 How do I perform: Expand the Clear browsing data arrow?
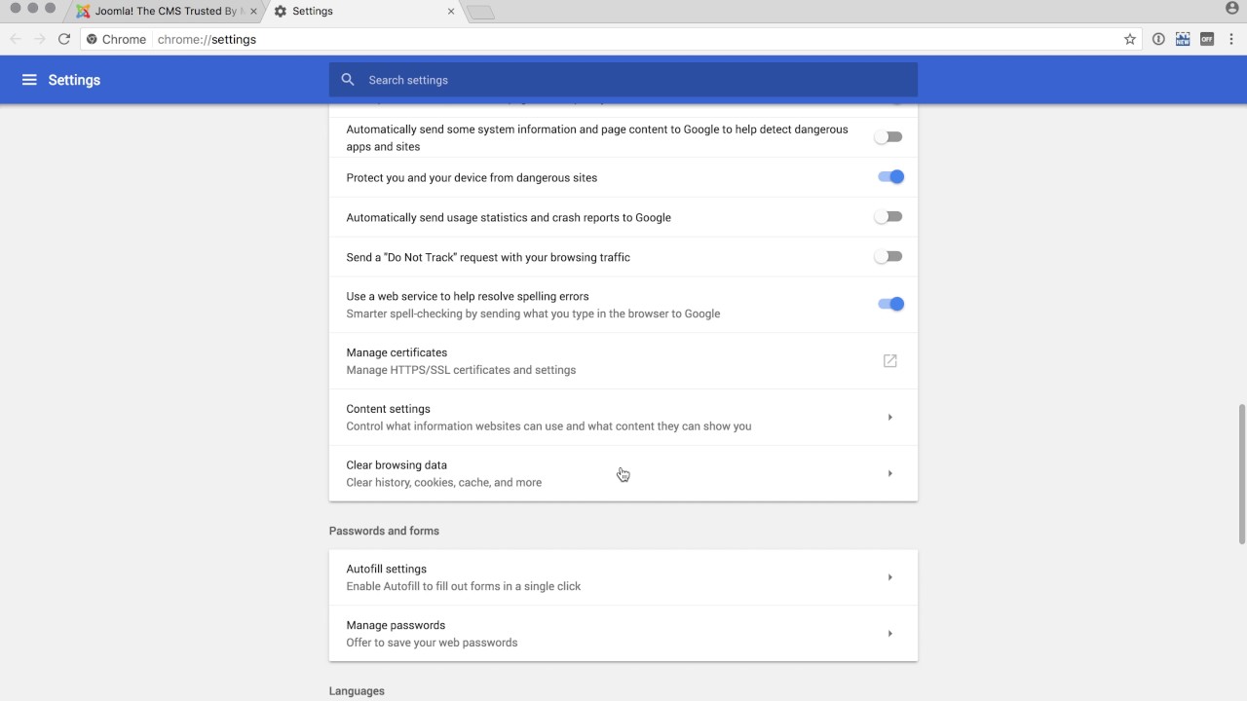pos(889,474)
